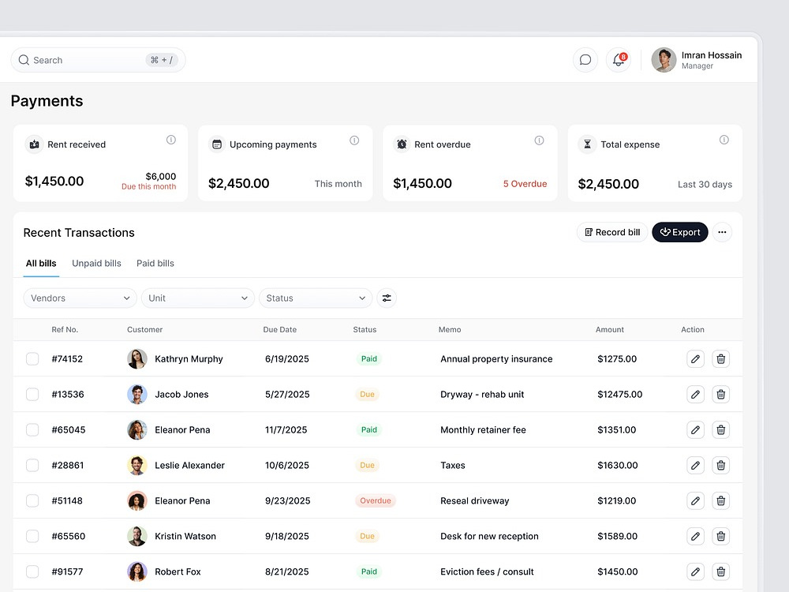789x592 pixels.
Task: Delete transaction #65045 Monthly retainer fee
Action: pyautogui.click(x=720, y=430)
